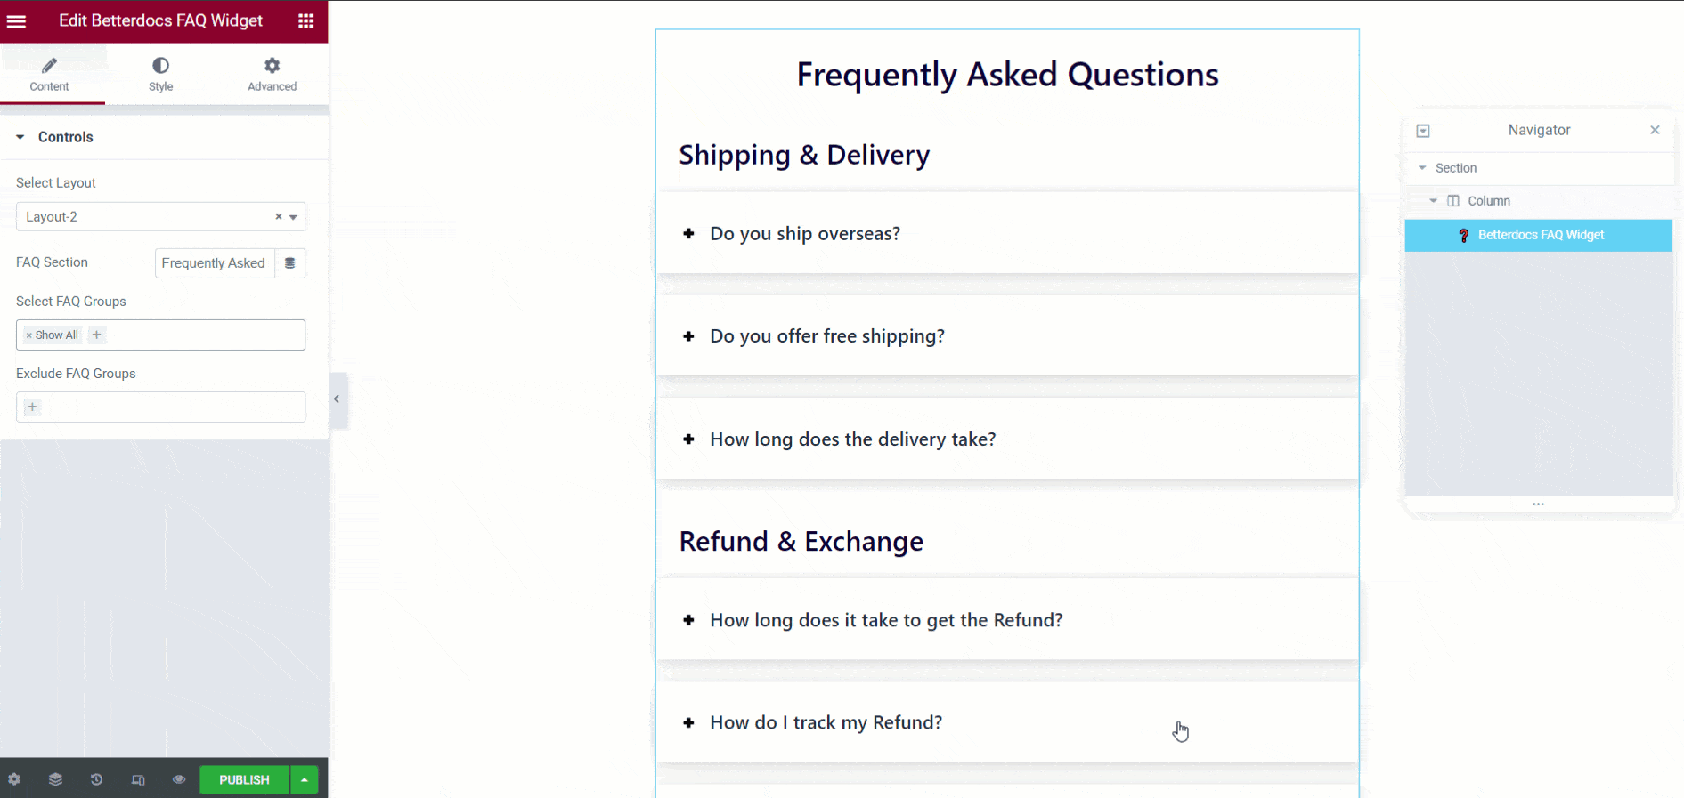This screenshot has height=798, width=1684.
Task: Open the revision history icon
Action: (96, 779)
